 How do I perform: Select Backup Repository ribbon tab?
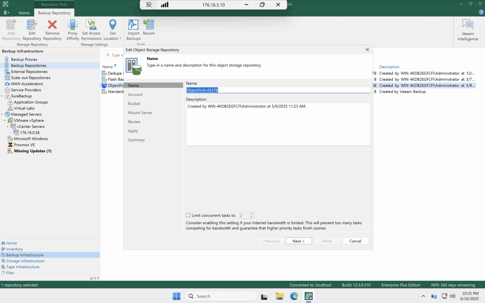tap(54, 13)
